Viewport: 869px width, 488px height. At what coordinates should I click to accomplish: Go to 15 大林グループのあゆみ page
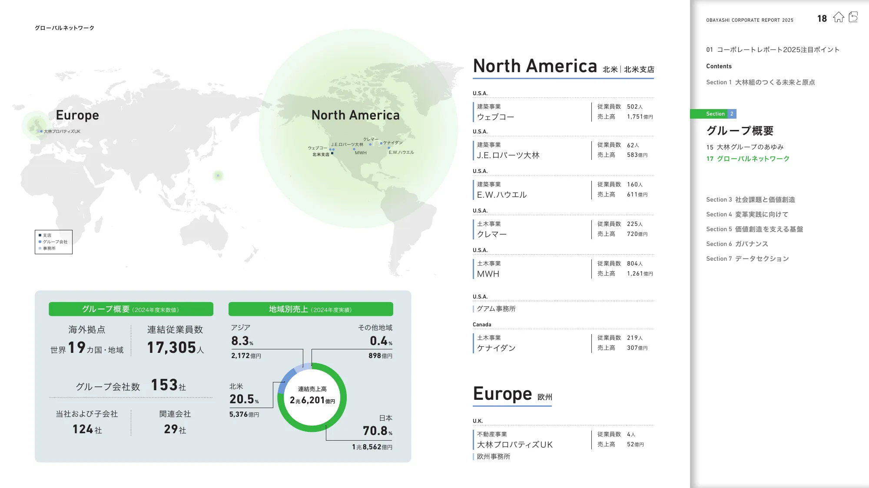745,147
